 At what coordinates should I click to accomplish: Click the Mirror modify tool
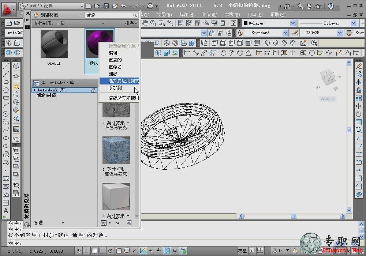359,82
